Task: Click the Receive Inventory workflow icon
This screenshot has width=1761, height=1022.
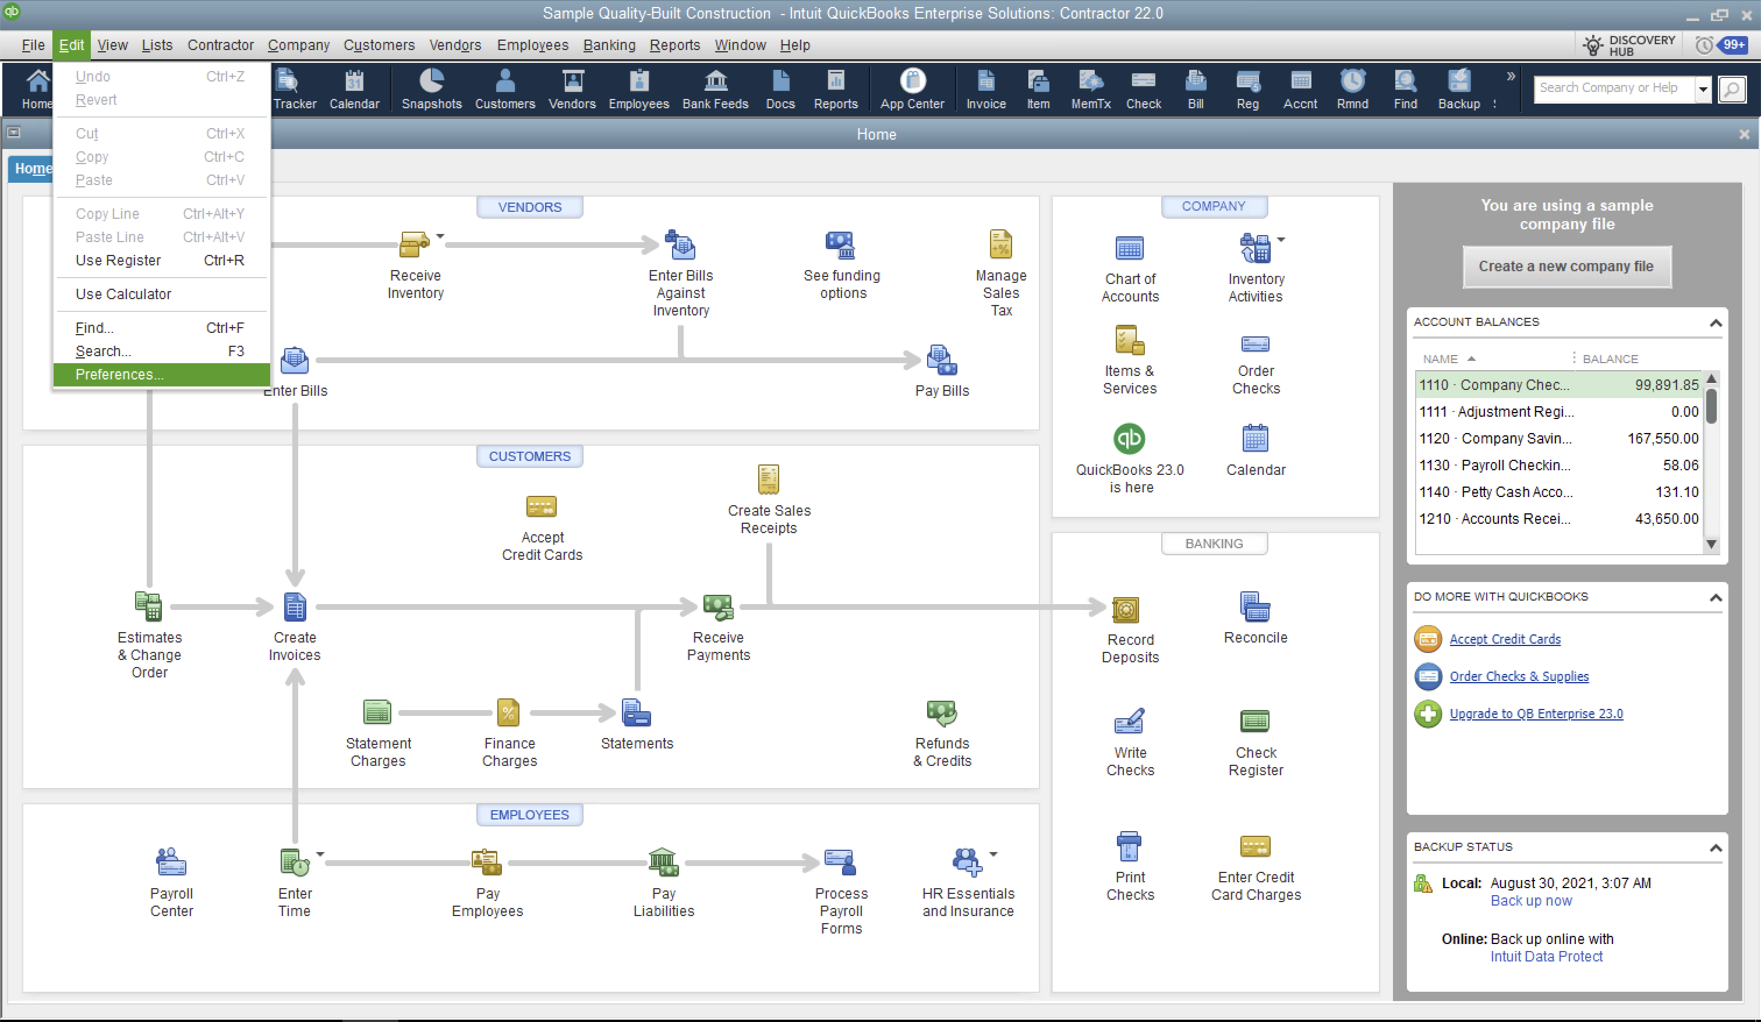Action: point(415,245)
